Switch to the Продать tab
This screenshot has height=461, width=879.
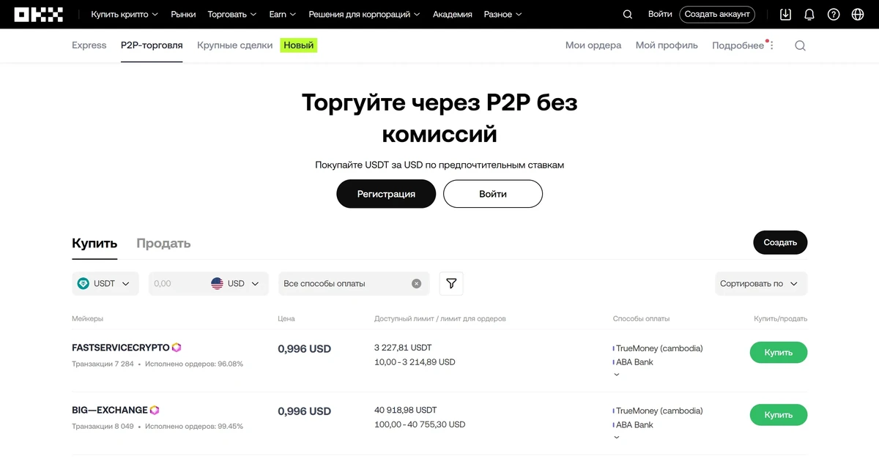pos(163,244)
